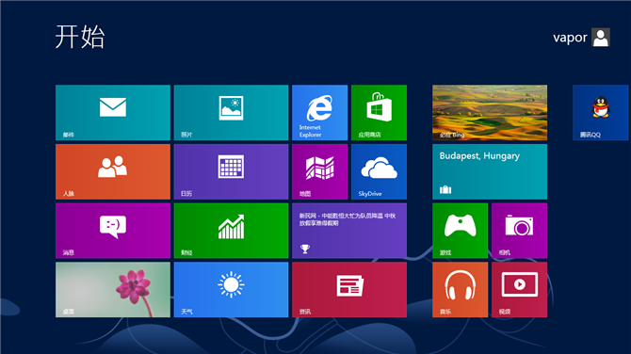Open the Messaging tile with smiley bubble

coord(113,231)
